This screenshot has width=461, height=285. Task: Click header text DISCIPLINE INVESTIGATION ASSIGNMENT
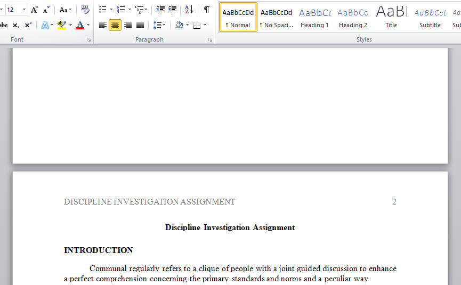pos(149,202)
